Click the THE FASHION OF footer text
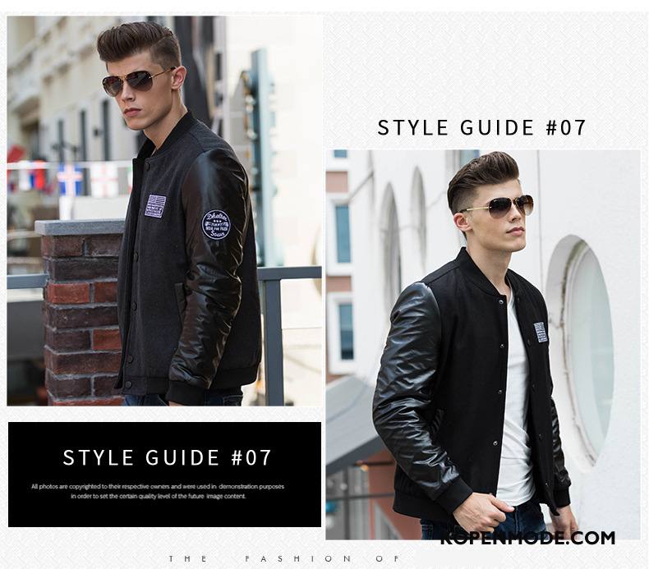 [285, 558]
